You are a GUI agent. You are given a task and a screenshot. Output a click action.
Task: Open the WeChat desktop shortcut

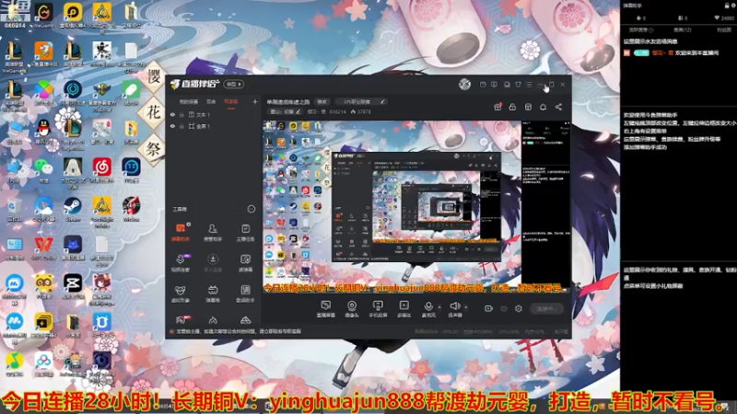coord(43,168)
